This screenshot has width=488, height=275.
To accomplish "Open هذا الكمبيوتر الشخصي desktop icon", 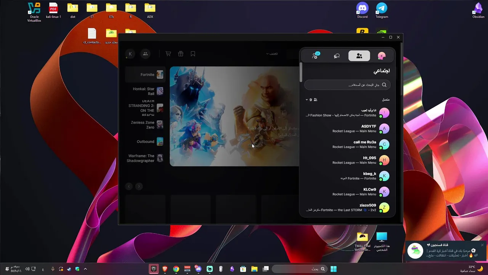I will click(x=382, y=242).
